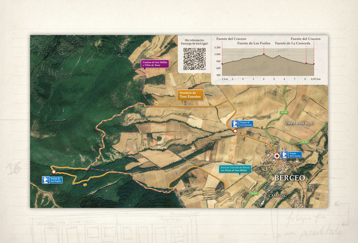The image size is (358, 243).
Task: Select the elevation peak point at 4 km
Action: pos(264,54)
